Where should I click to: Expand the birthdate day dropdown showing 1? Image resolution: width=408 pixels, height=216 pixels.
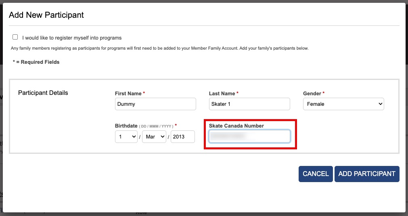coord(126,136)
